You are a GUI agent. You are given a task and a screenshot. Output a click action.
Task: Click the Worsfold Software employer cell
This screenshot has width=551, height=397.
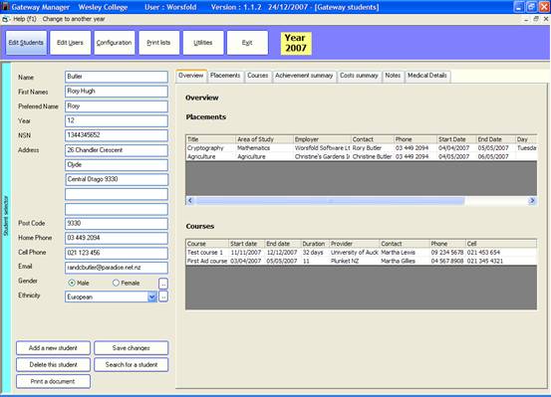[322, 148]
